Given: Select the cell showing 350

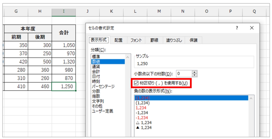Looking at the screenshot, I should pos(16,45).
